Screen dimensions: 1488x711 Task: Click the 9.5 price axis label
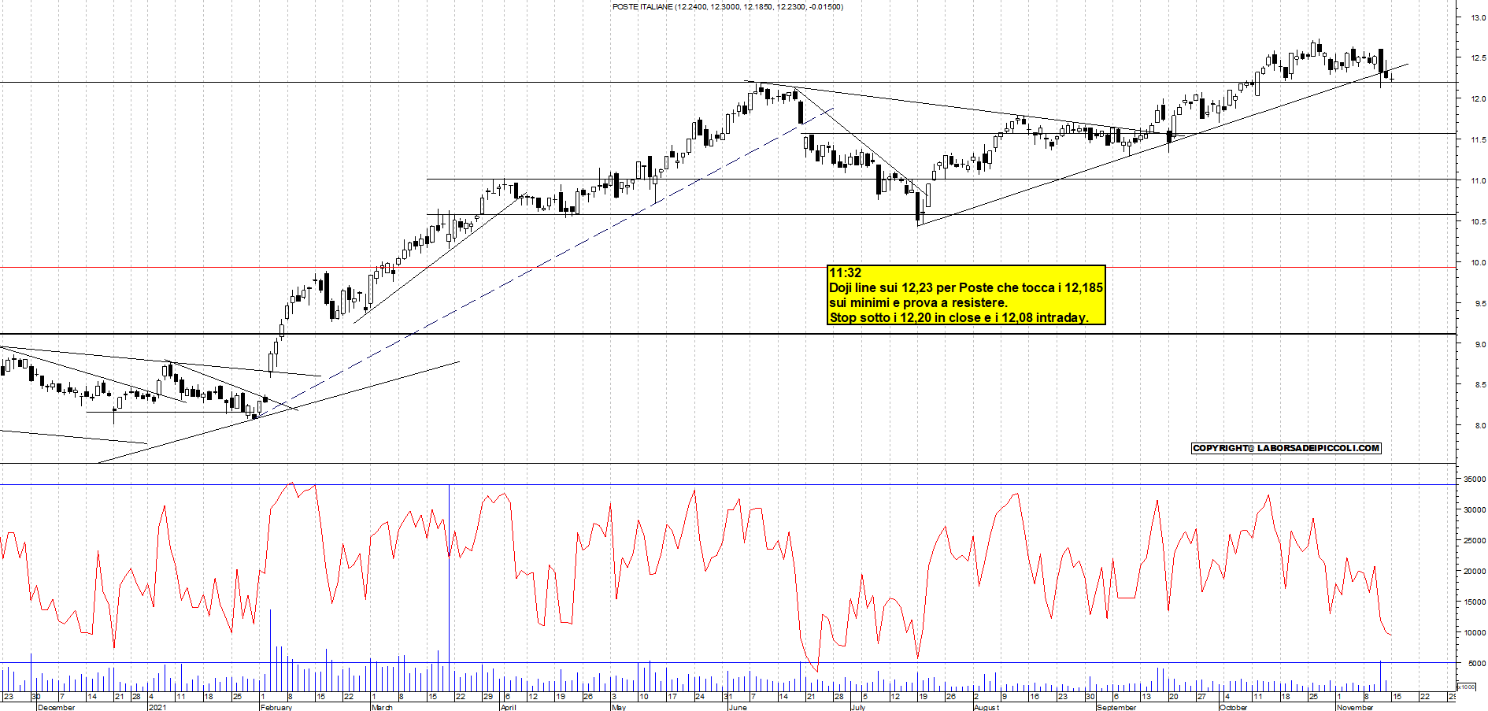coord(1480,304)
